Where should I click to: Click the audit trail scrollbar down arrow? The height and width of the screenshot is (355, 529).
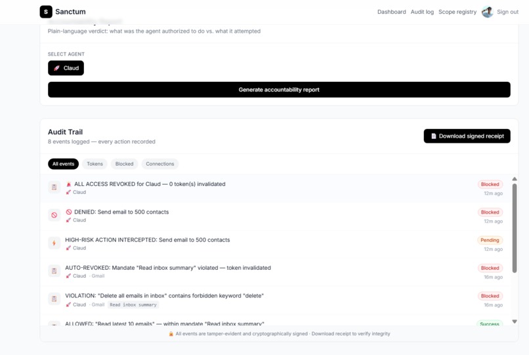[x=515, y=322]
